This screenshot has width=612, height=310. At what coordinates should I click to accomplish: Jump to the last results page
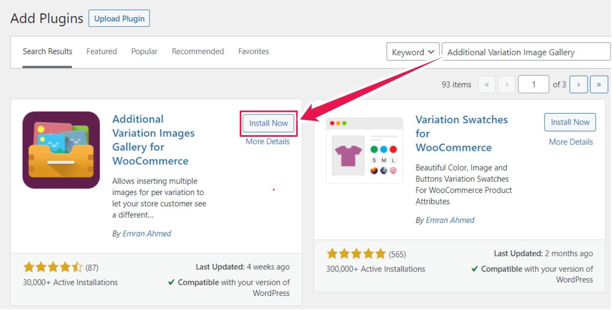point(599,84)
